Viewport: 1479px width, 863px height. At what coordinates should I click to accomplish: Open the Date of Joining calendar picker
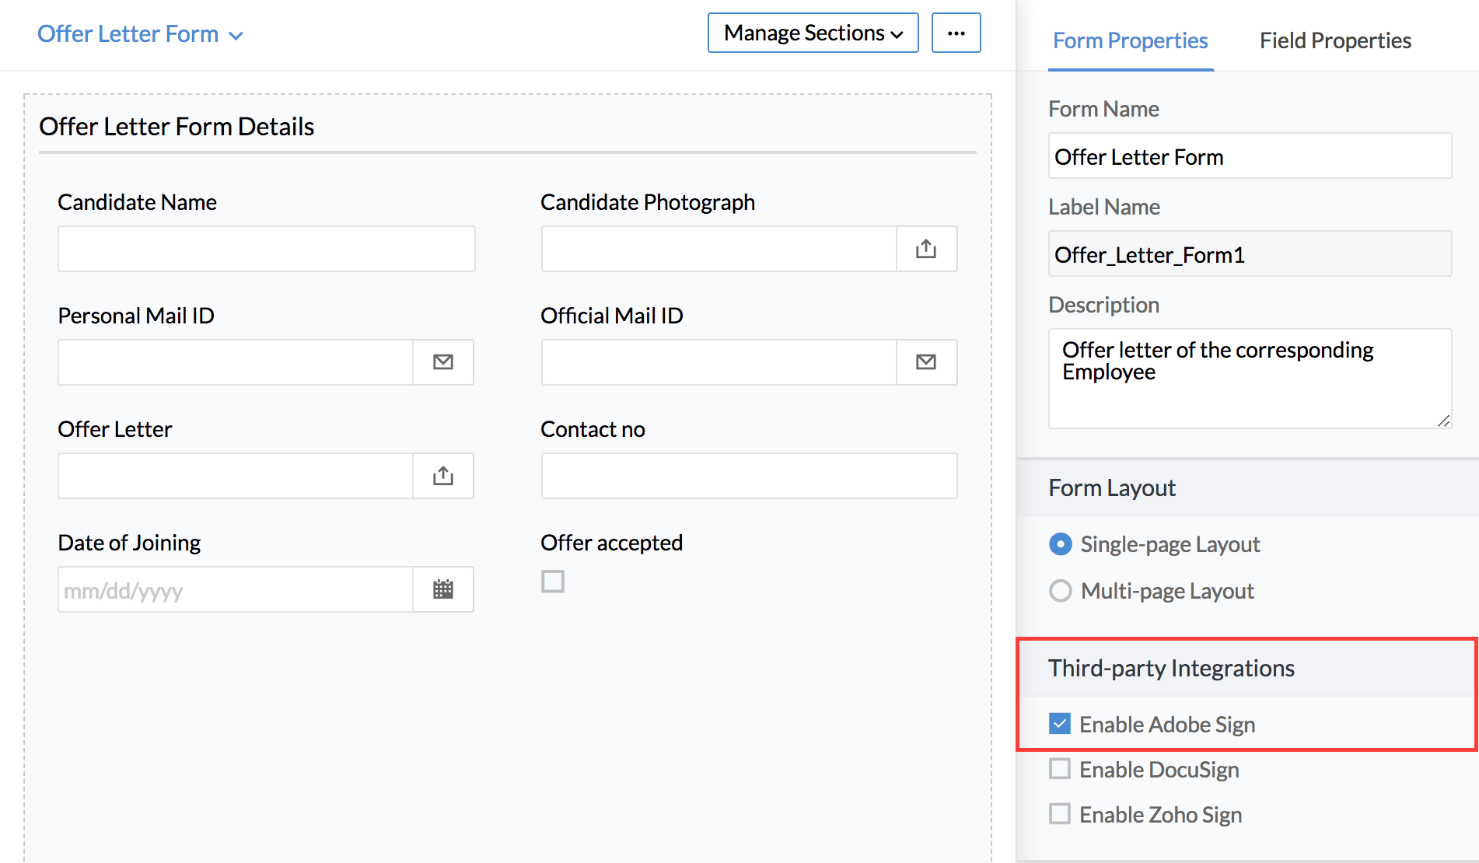pyautogui.click(x=443, y=589)
